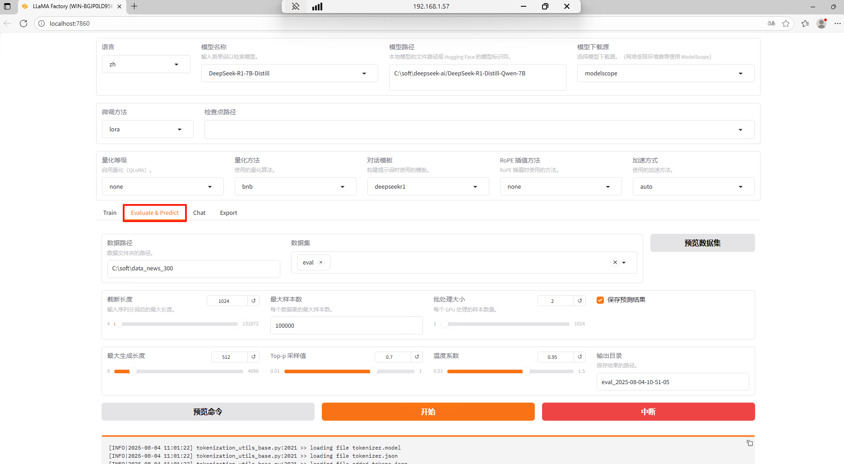The width and height of the screenshot is (844, 464).
Task: Click the red 中断 button
Action: pyautogui.click(x=648, y=412)
